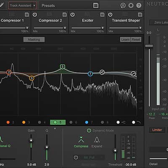This screenshot has height=168, width=168.
Task: Choose the Compress dynamic mode icon
Action: click(x=81, y=139)
